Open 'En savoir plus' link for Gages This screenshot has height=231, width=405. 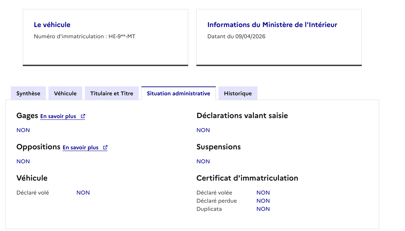click(x=58, y=116)
